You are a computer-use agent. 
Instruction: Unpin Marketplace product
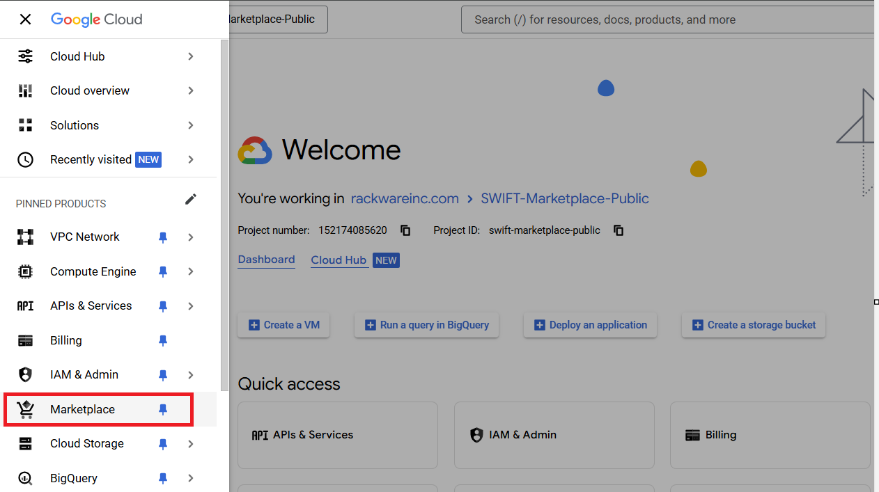[x=163, y=409]
